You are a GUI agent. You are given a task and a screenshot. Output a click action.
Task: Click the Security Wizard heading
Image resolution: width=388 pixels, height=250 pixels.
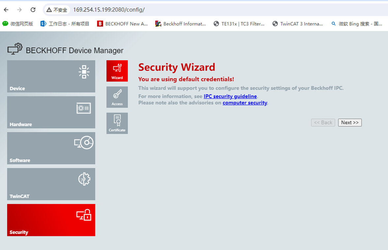click(x=177, y=67)
